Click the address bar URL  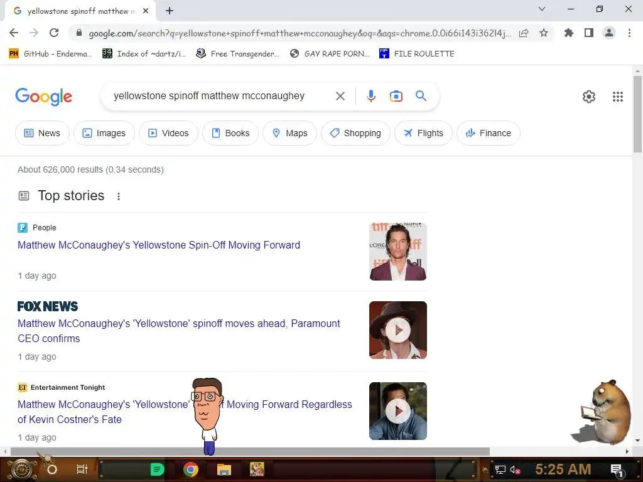[x=300, y=33]
